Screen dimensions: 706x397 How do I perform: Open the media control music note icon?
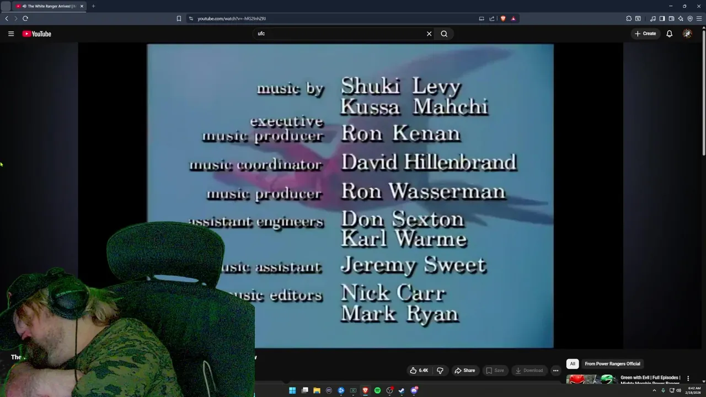click(x=653, y=18)
